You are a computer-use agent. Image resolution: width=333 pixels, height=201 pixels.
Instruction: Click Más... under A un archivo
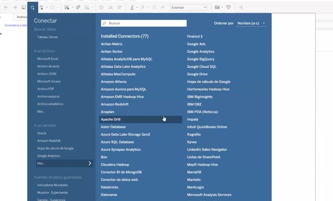(x=41, y=112)
